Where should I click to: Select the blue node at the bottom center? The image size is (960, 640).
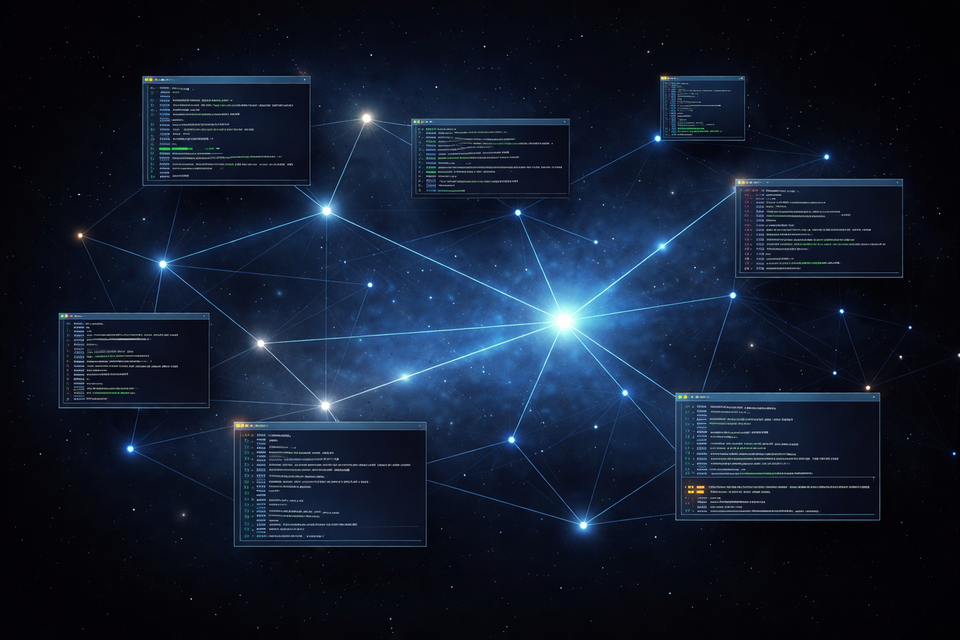coord(583,525)
